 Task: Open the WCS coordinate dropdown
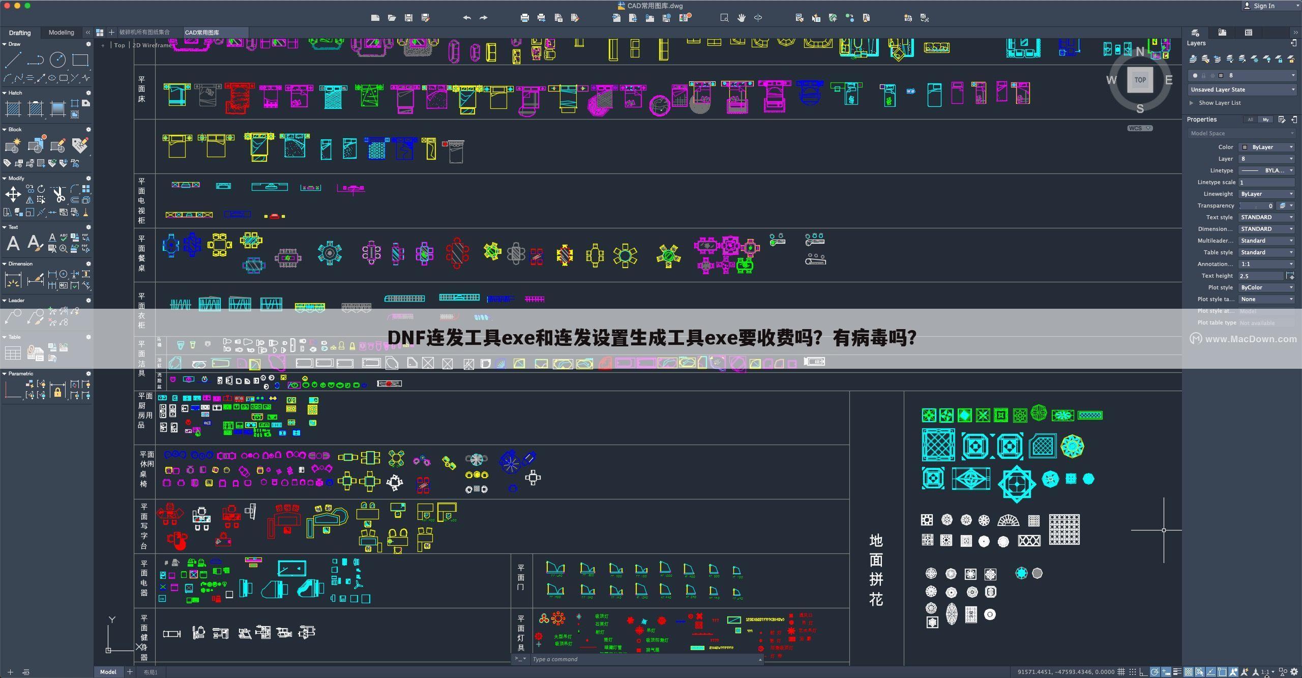click(x=1140, y=128)
